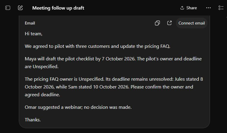
Task: Click the sentence about piloting three customers
Action: pos(97,46)
